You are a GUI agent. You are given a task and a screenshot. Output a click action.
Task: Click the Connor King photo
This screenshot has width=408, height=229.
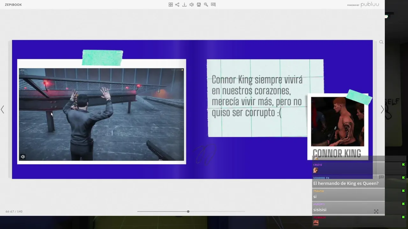(x=338, y=121)
